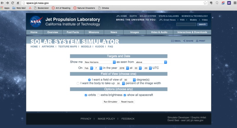Open the STARS & GALAXIES top link
The image size is (237, 128).
(169, 16)
